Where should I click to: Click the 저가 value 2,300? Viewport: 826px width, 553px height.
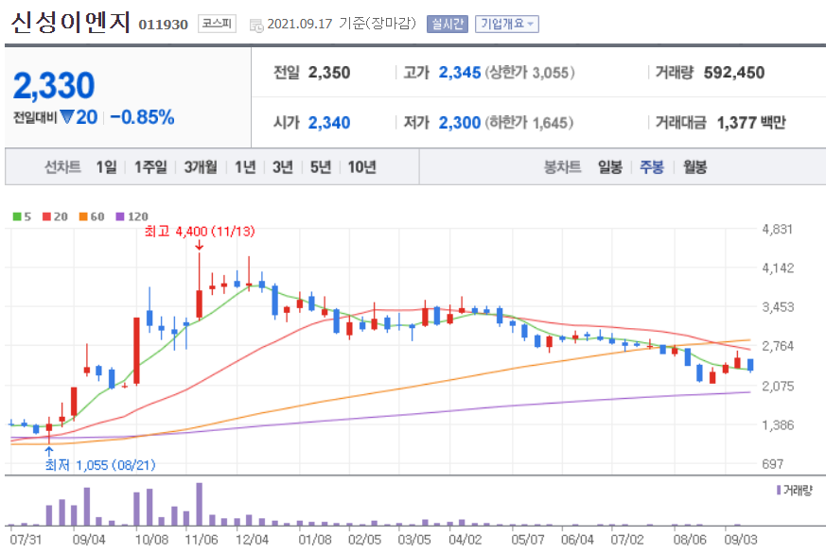pos(460,122)
